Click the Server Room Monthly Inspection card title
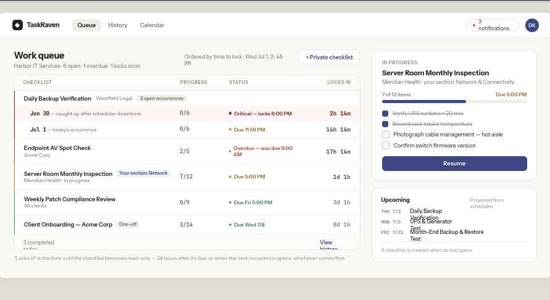The image size is (550, 300). tap(435, 73)
